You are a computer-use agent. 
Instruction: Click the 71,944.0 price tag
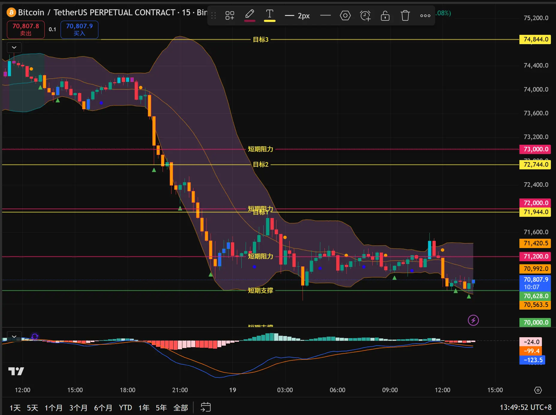[x=535, y=212]
